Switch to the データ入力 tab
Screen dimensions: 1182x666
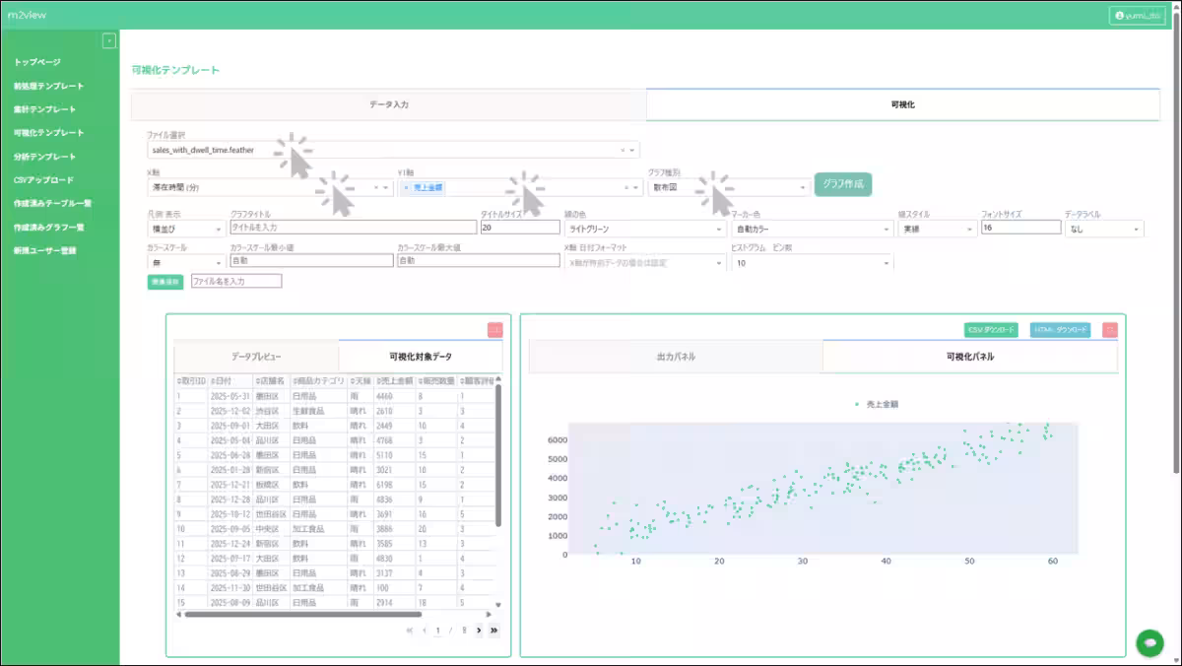click(x=389, y=103)
